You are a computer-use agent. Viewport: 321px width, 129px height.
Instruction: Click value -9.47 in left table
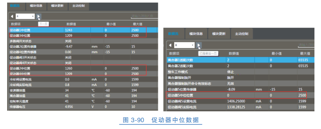click(69, 46)
